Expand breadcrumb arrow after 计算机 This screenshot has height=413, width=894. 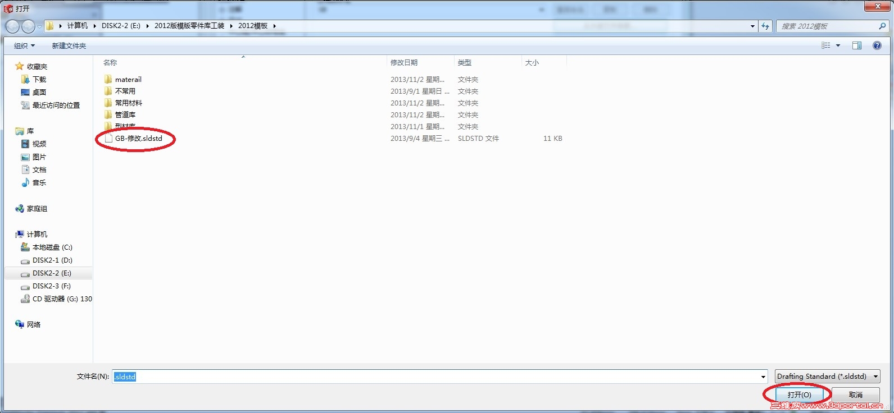(94, 26)
